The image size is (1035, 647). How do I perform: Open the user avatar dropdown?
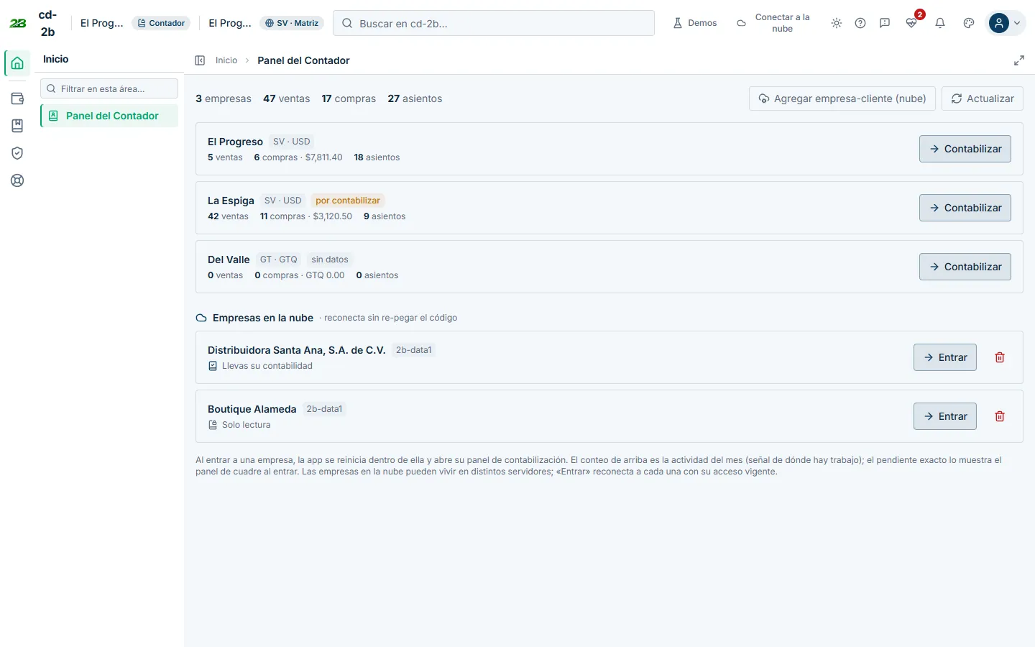tap(1006, 23)
